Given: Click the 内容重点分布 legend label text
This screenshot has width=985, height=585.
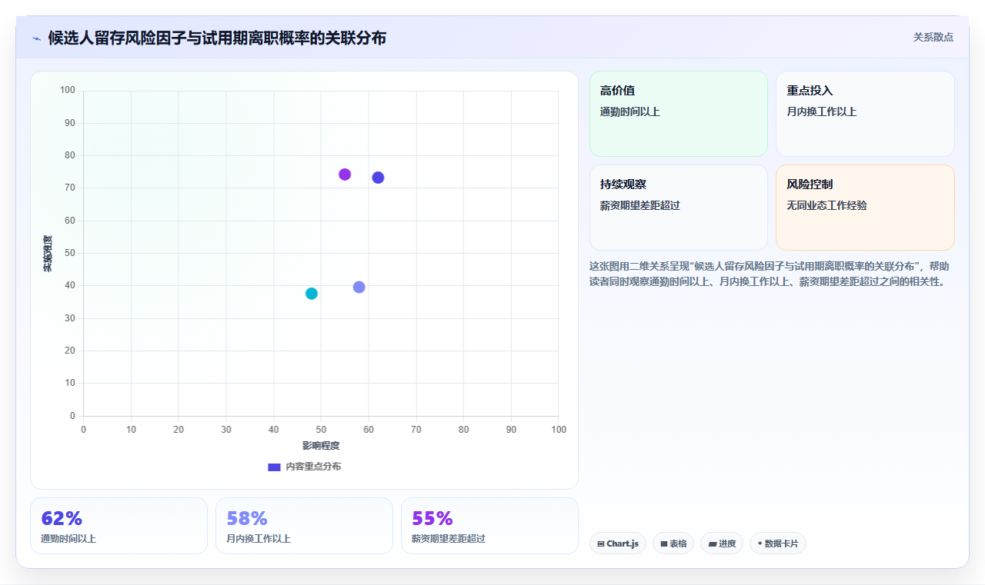Looking at the screenshot, I should point(313,467).
